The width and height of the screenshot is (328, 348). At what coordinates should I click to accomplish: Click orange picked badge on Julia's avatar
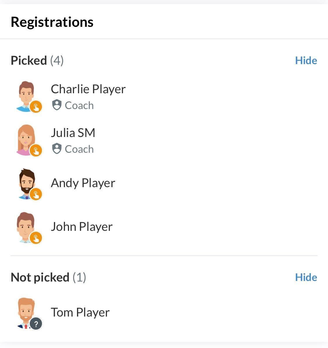pos(36,150)
